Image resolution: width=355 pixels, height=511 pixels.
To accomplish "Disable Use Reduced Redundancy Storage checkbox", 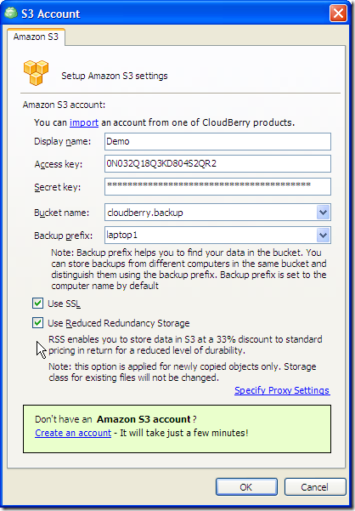I will tap(37, 323).
